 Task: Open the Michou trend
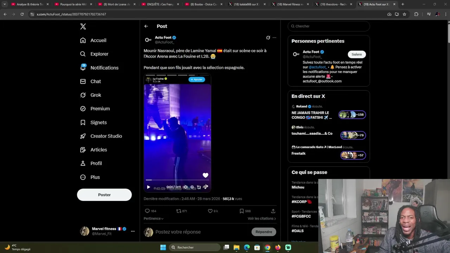(298, 187)
